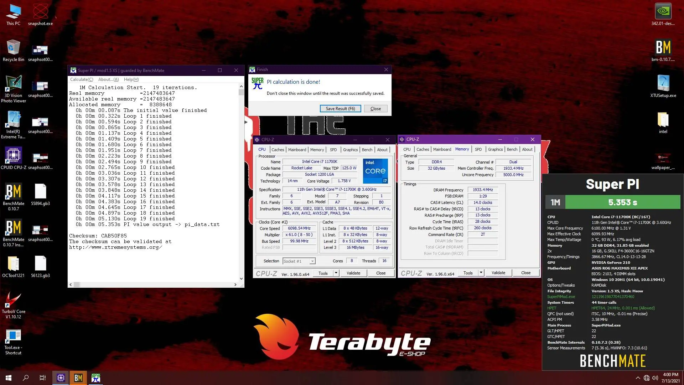
Task: Open Graphics tab in right CPU-Z window
Action: (x=495, y=150)
